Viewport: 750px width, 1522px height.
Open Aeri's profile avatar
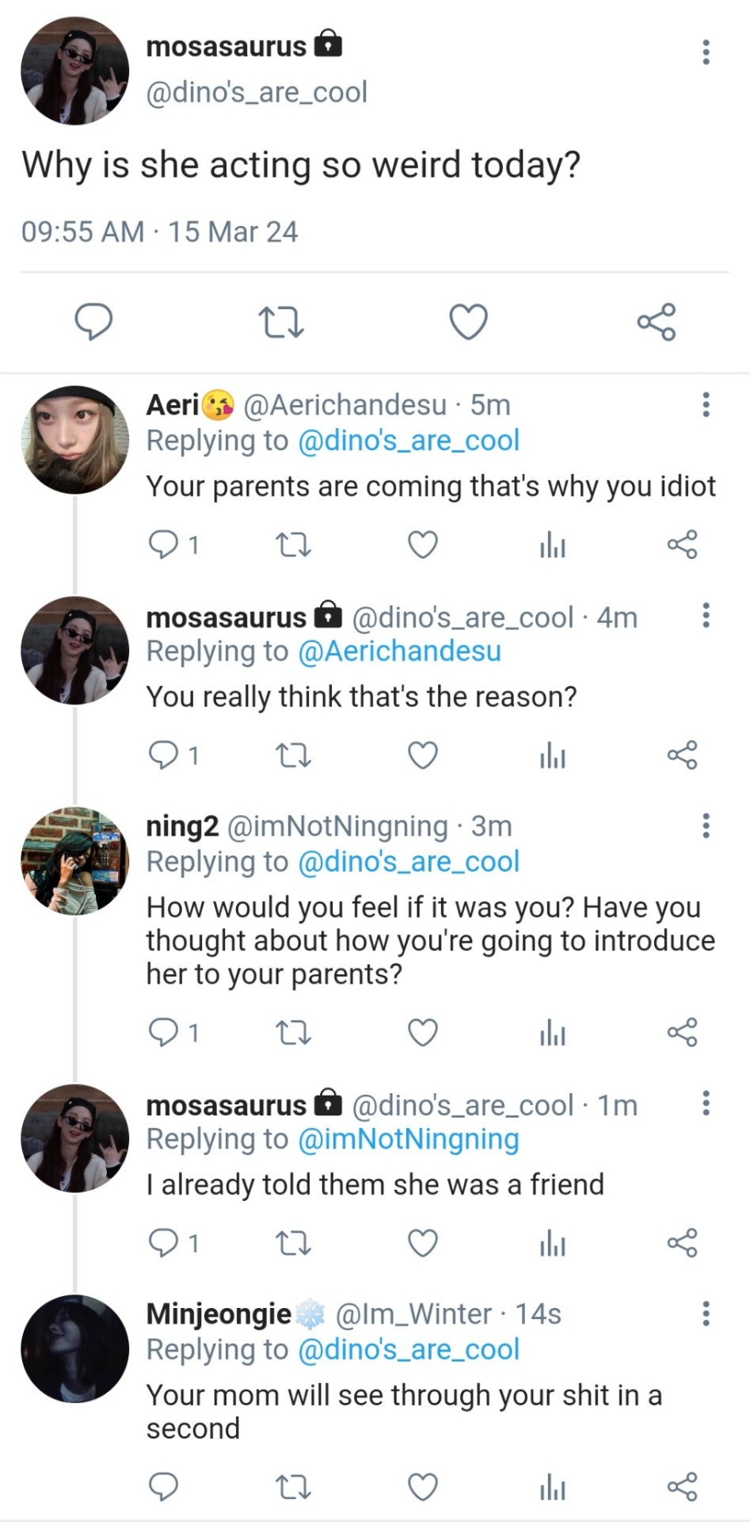74,441
